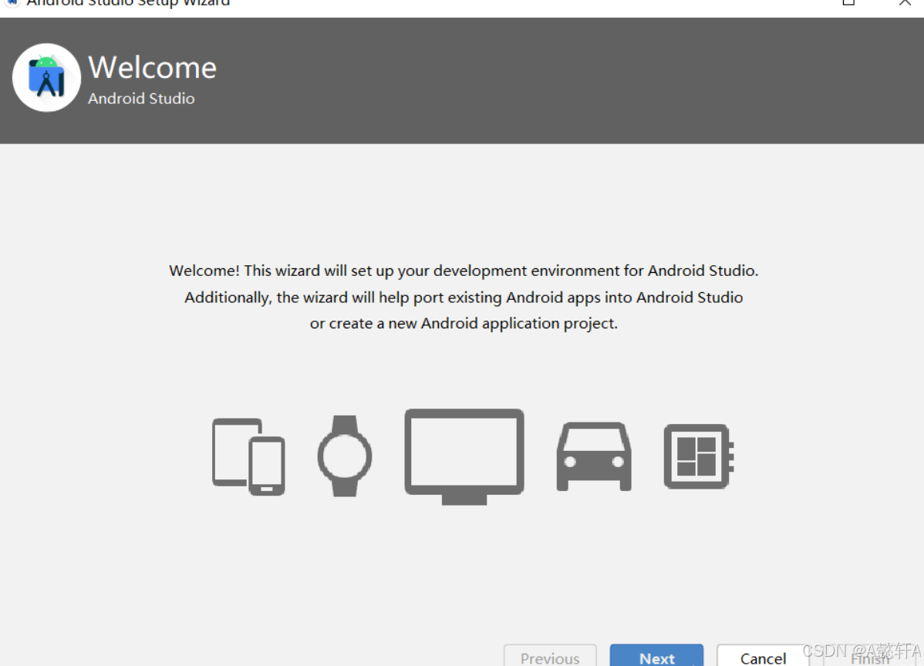Select the Wear OS watch icon

[x=345, y=456]
